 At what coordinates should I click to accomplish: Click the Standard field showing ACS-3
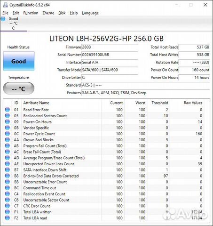146,85
